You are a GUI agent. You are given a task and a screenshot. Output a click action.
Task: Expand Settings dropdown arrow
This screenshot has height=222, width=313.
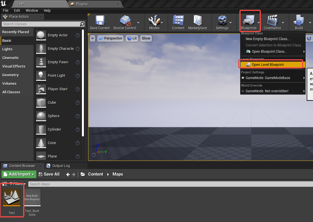(231, 23)
